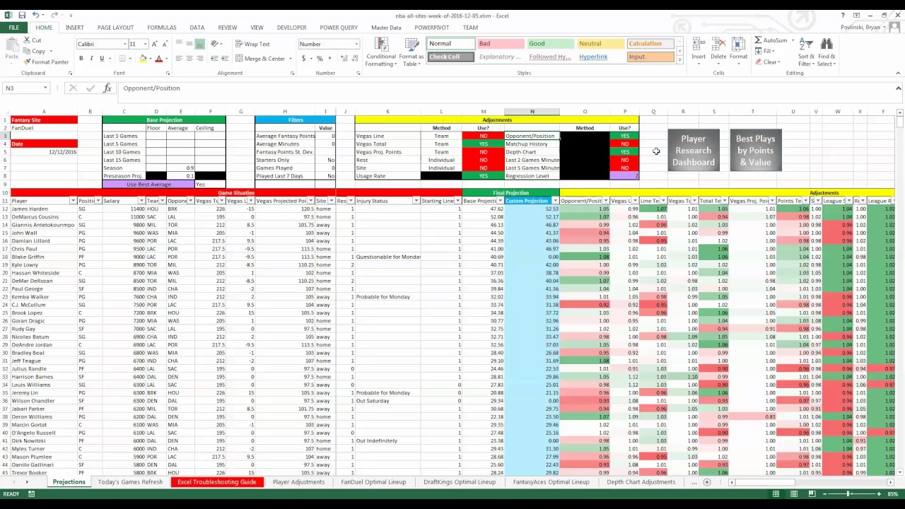Click the Player Research Dashboard button
Screen dimensions: 905x509
(x=693, y=150)
